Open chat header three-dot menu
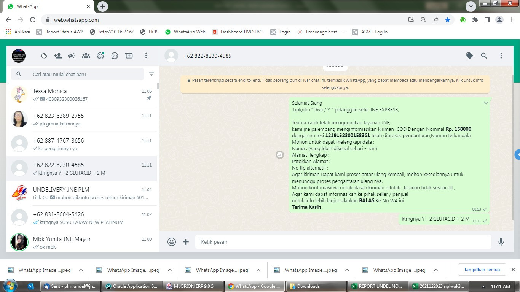 (501, 56)
